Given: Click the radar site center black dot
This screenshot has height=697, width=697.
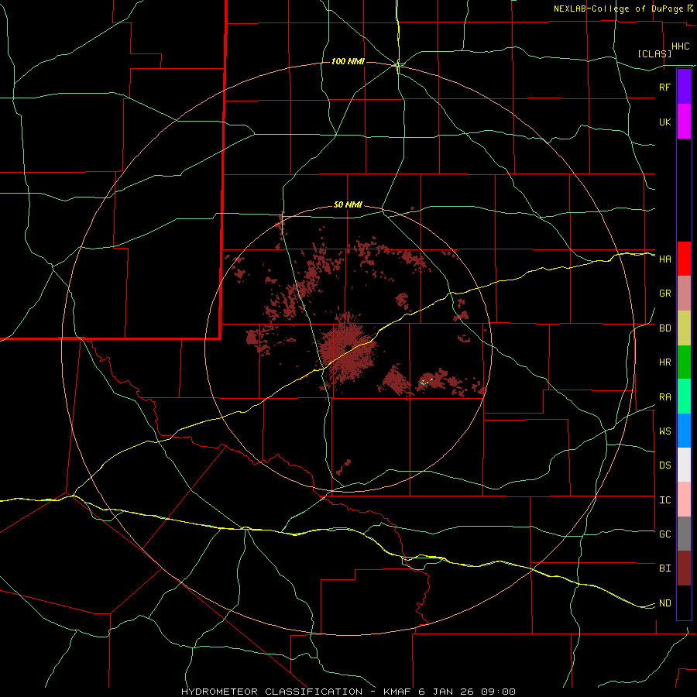Looking at the screenshot, I should coord(348,348).
